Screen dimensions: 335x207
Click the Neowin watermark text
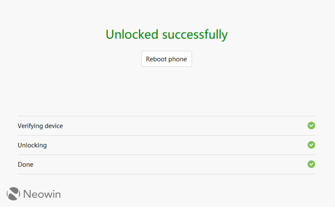click(x=42, y=194)
